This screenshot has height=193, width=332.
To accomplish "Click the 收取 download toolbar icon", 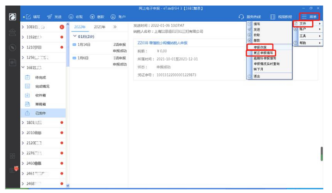I will click(71, 17).
